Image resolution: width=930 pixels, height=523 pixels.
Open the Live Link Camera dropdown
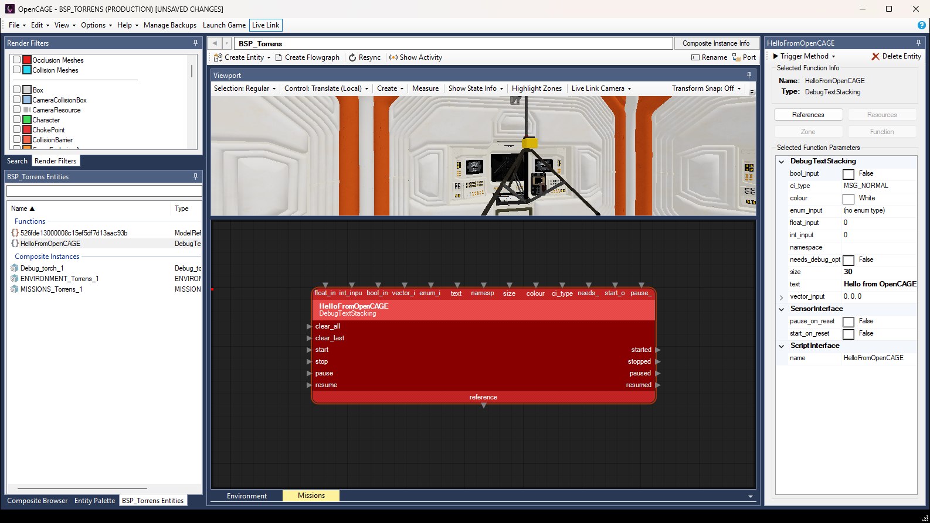(x=601, y=88)
